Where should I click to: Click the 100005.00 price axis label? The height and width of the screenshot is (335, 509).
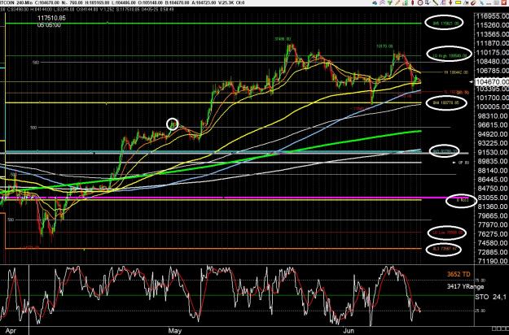point(492,107)
